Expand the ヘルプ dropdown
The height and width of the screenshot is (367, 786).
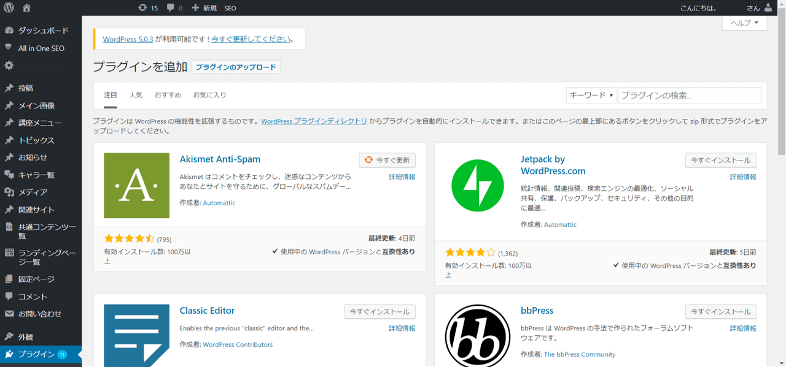pyautogui.click(x=744, y=23)
